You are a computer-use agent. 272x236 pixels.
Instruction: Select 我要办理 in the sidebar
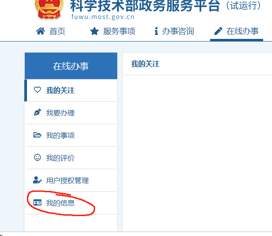click(71, 113)
